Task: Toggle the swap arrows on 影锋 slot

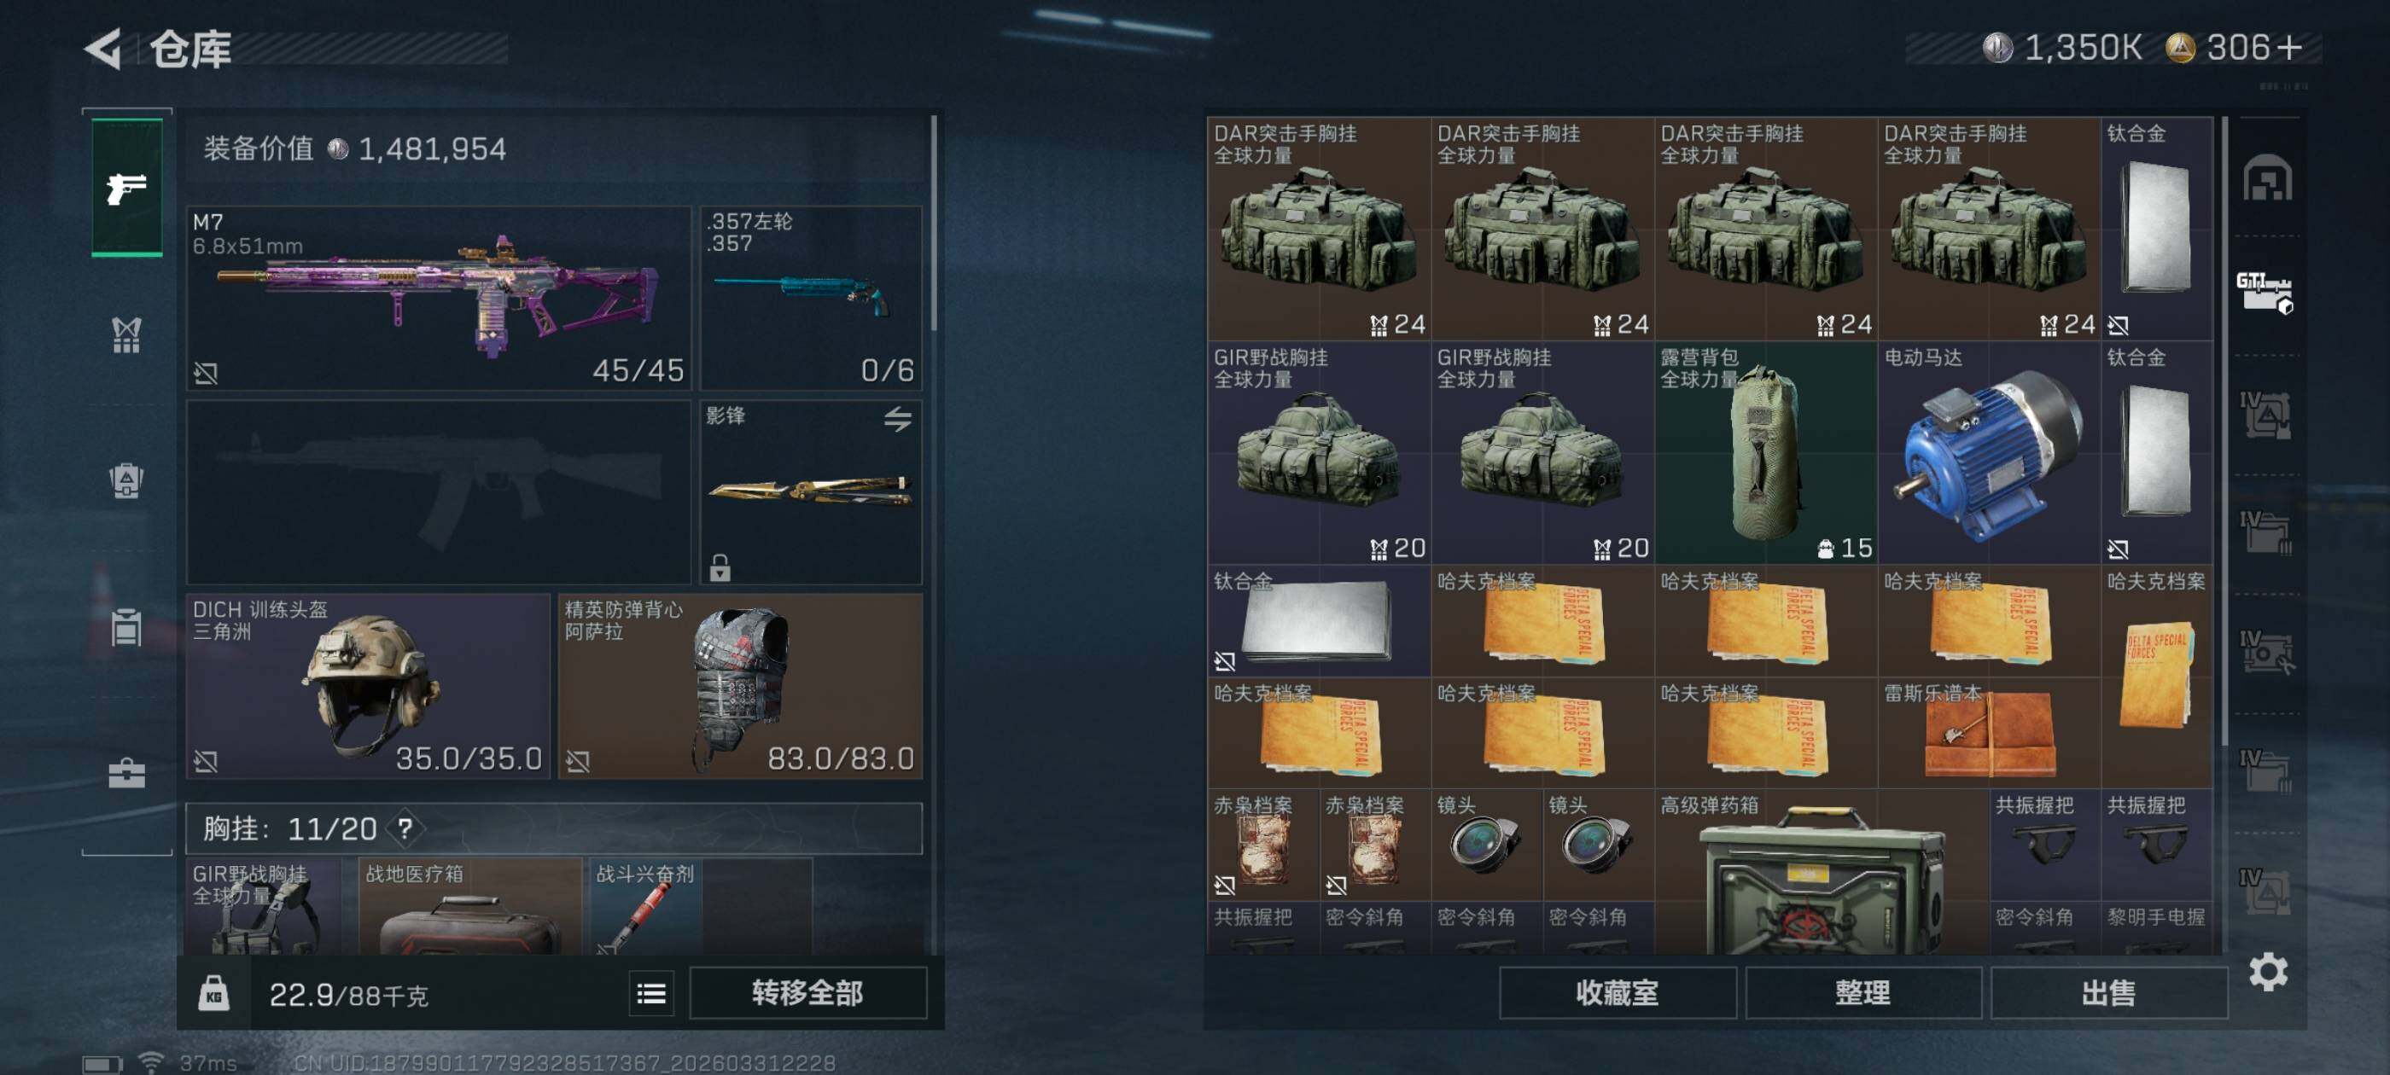Action: [897, 419]
